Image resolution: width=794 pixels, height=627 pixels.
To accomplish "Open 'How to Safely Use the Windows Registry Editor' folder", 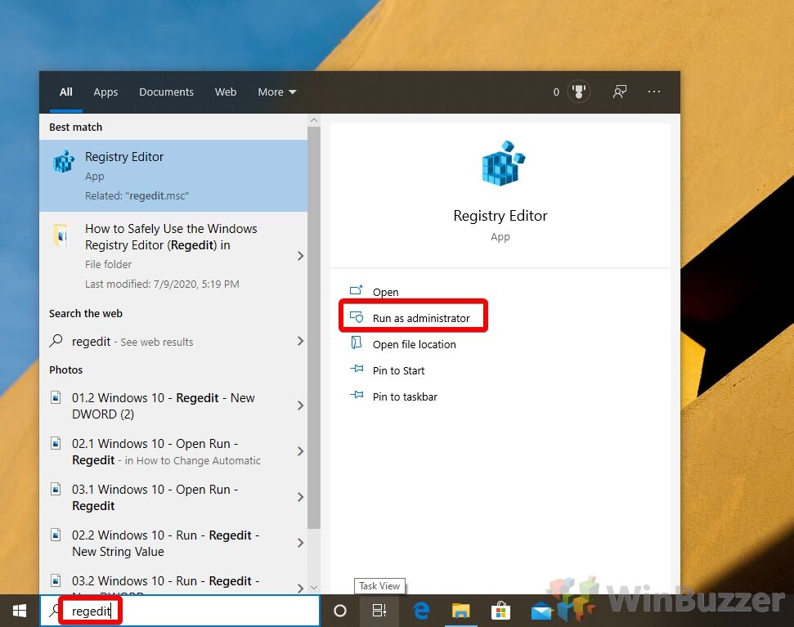I will click(173, 256).
